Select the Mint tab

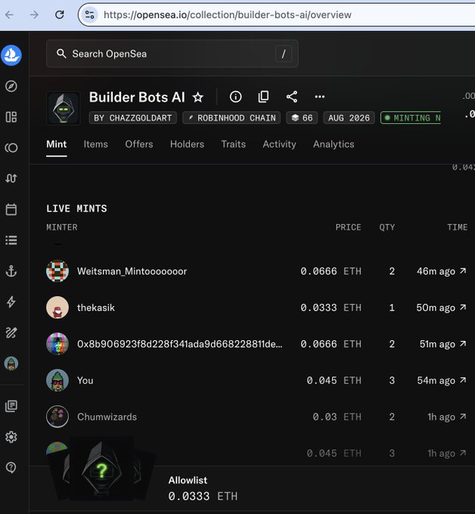57,144
